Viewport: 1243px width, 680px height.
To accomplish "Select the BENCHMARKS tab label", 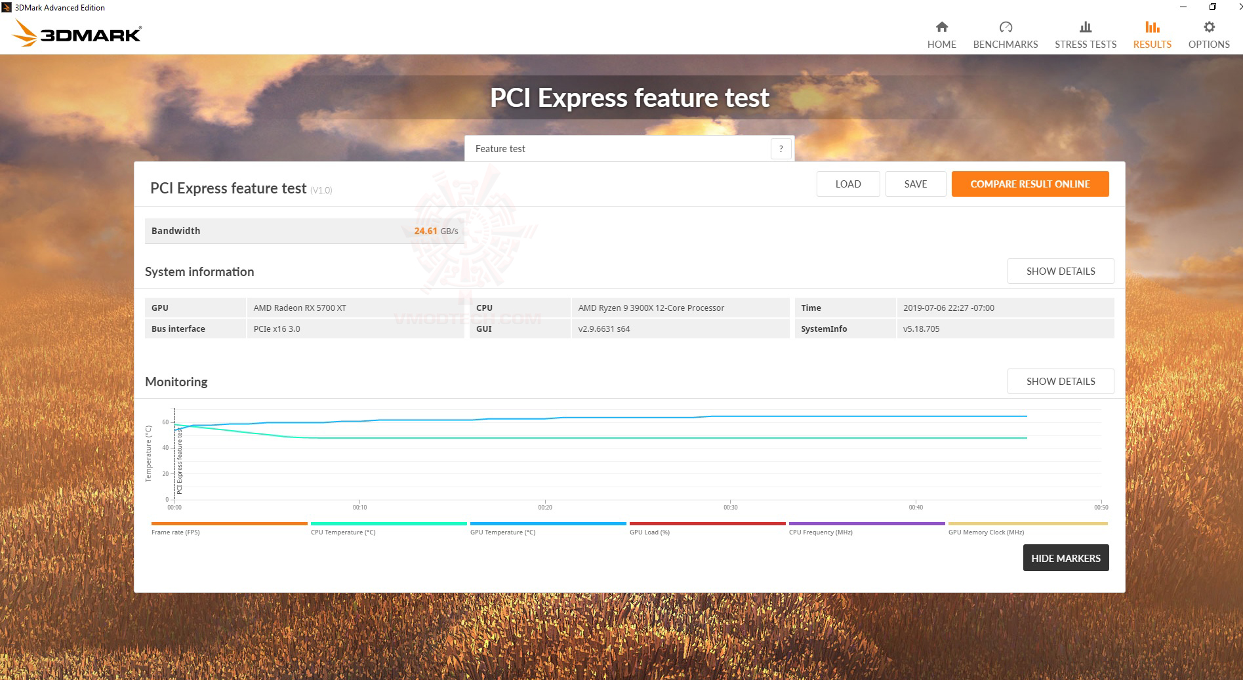I will tap(1006, 45).
